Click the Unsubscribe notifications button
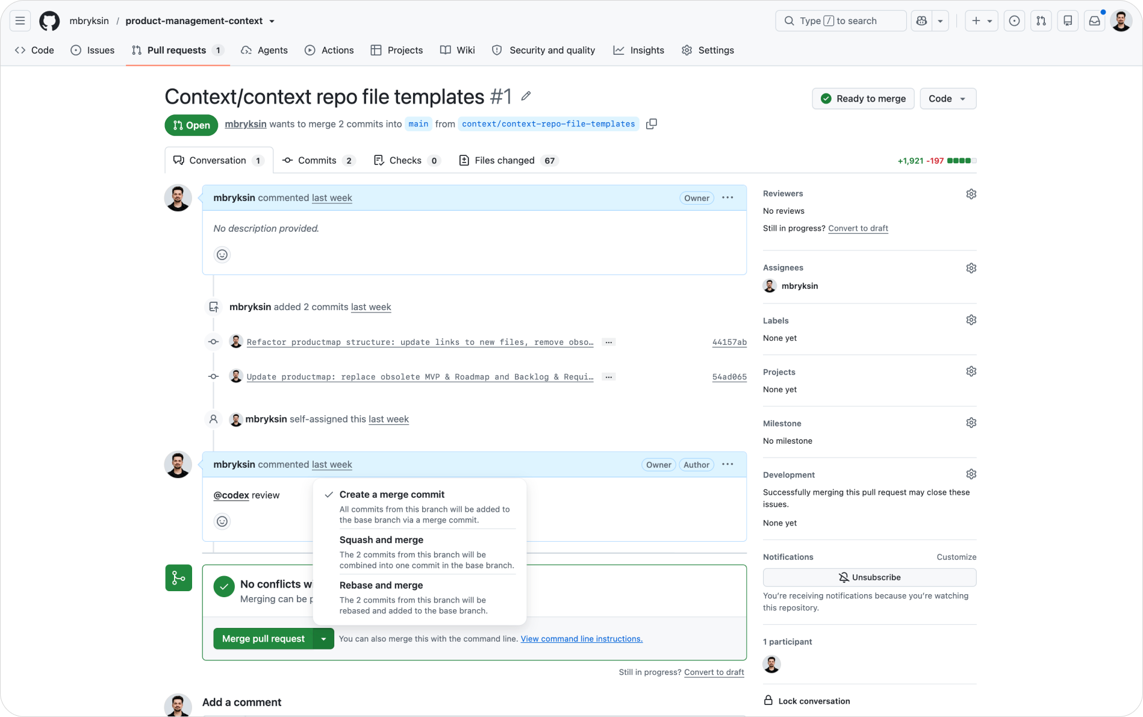This screenshot has height=717, width=1143. (x=869, y=577)
